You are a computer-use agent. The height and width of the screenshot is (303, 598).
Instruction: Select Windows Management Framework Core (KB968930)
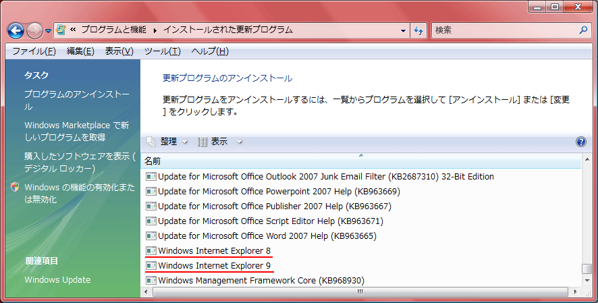pyautogui.click(x=255, y=281)
